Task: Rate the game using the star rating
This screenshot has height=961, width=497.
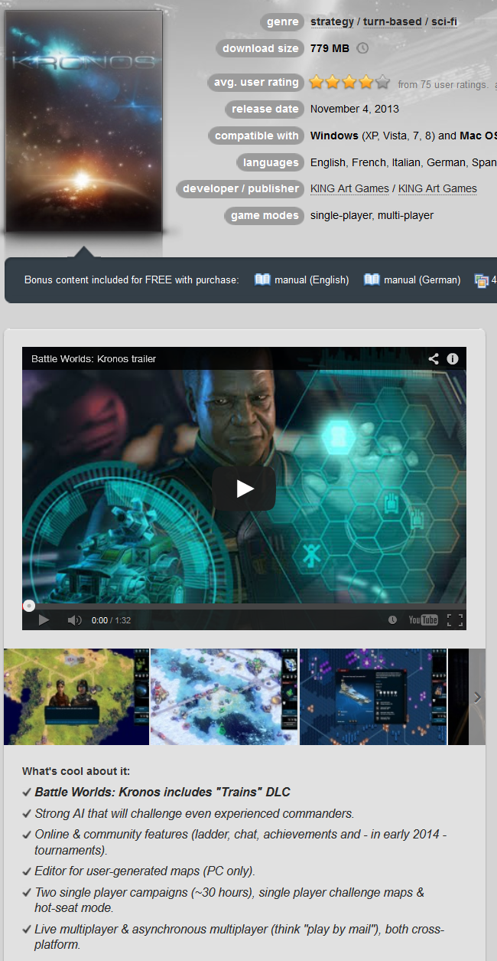Action: pos(349,83)
